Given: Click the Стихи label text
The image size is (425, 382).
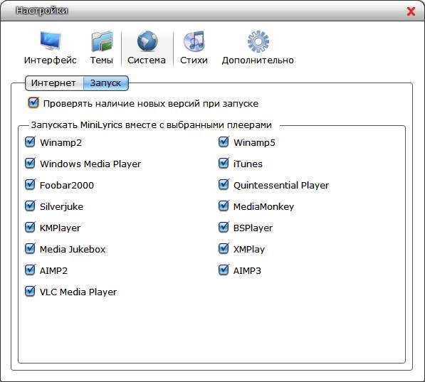Looking at the screenshot, I should point(194,60).
